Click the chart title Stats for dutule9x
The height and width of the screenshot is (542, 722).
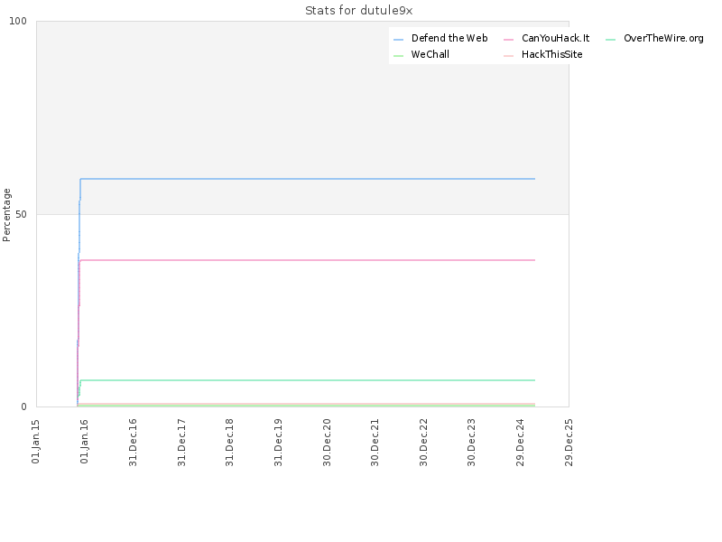tap(358, 11)
